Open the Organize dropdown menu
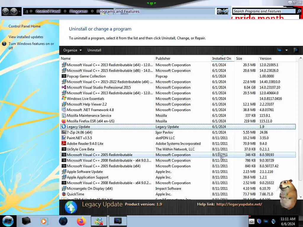303x227 pixels. click(72, 50)
